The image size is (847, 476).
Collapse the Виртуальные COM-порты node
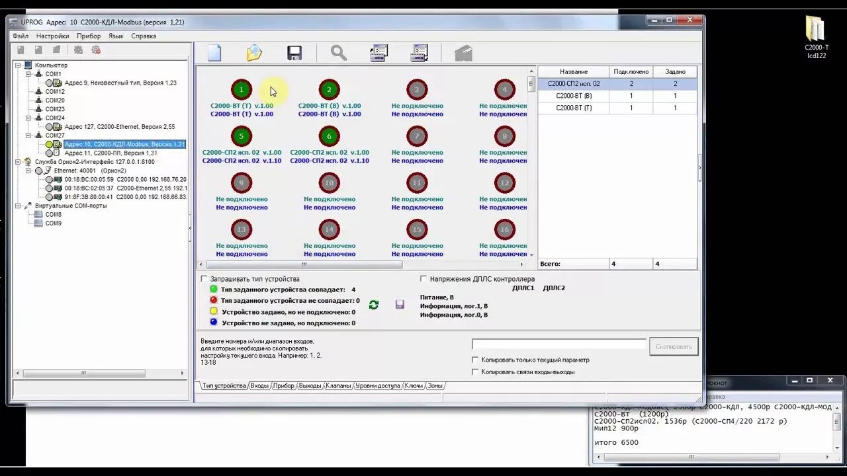click(19, 206)
